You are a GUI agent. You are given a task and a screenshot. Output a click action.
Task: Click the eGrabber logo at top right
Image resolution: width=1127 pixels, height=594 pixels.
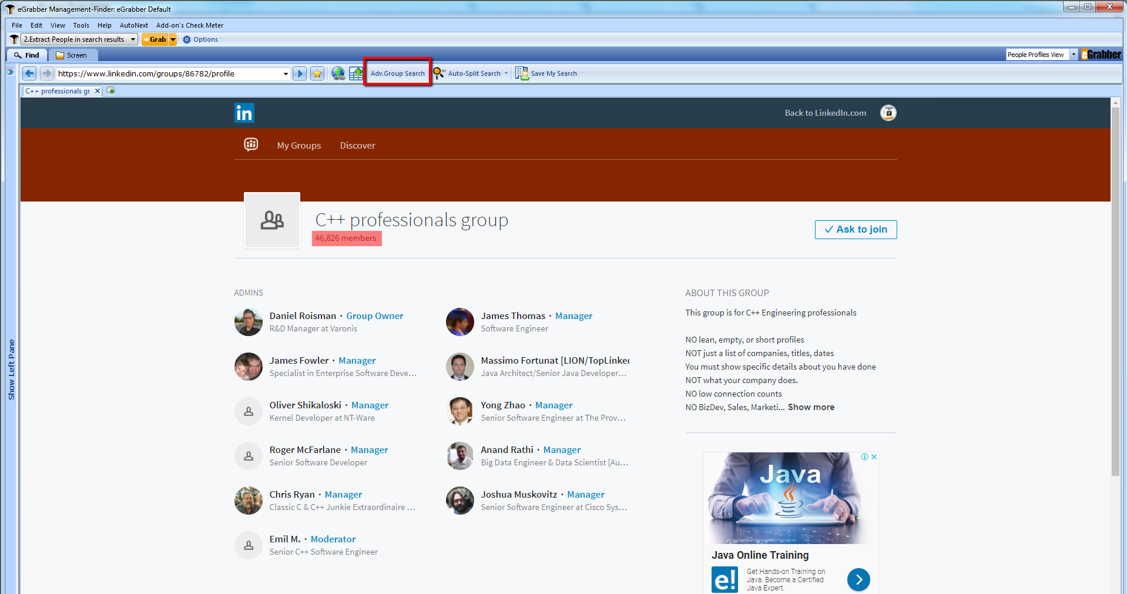coord(1101,55)
